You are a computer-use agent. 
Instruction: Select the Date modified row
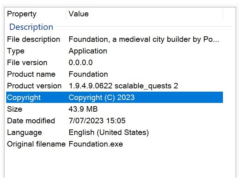click(115, 121)
